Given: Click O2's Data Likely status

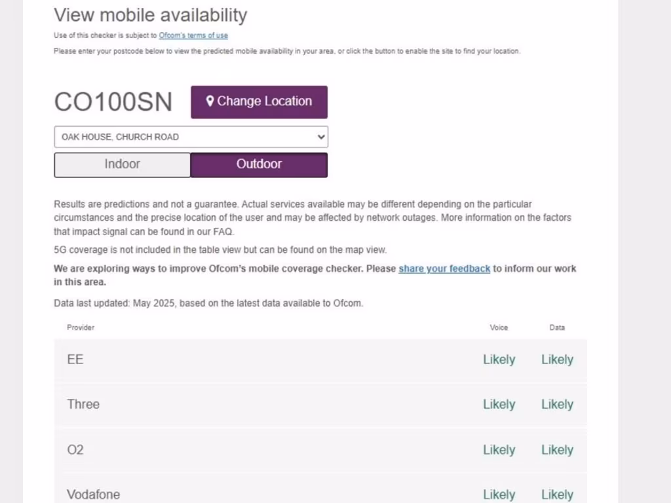Looking at the screenshot, I should (557, 449).
